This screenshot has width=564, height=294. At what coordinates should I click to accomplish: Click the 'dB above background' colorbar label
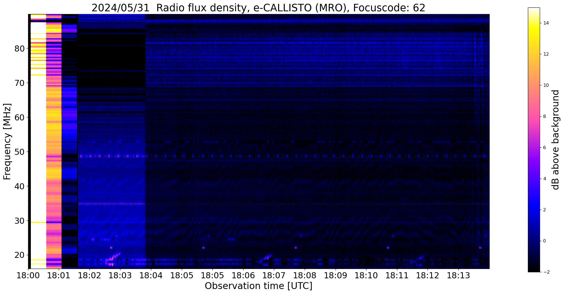coord(556,140)
